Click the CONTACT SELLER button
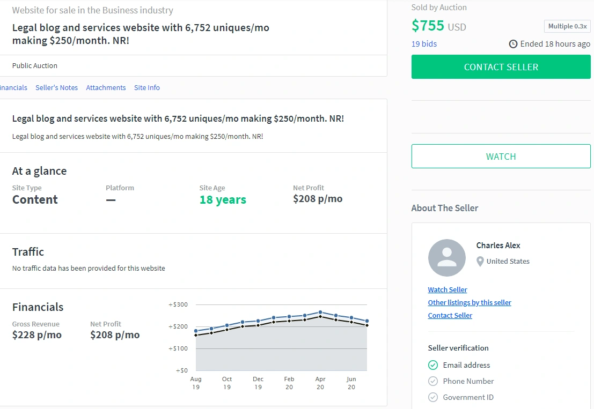594x409 pixels. 501,67
